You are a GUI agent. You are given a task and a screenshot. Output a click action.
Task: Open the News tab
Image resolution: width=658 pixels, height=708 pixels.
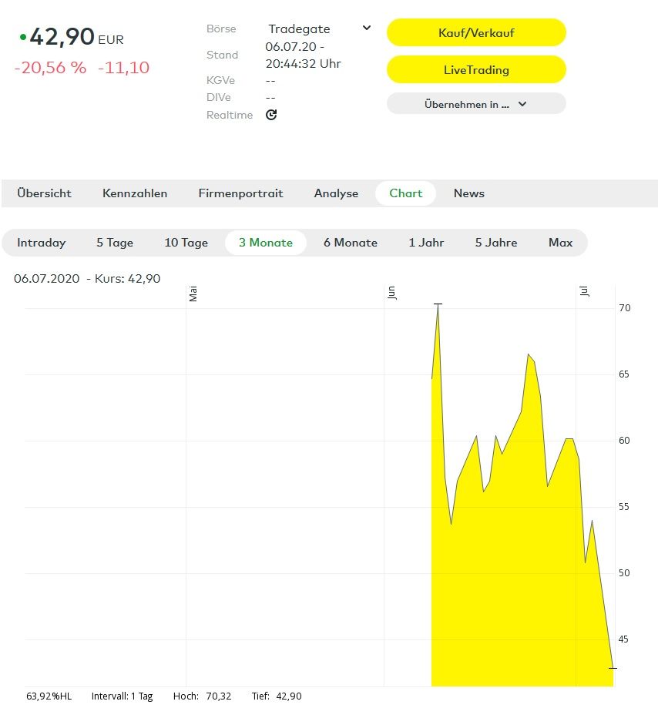pos(468,193)
